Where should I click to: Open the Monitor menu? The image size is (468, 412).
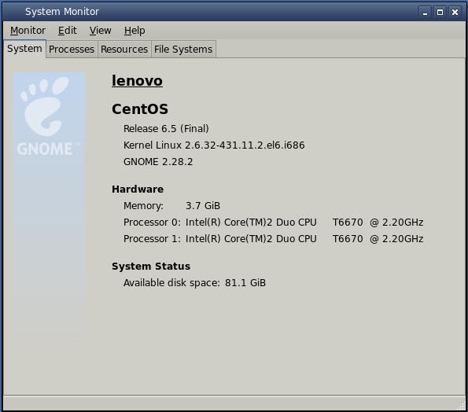(x=28, y=31)
